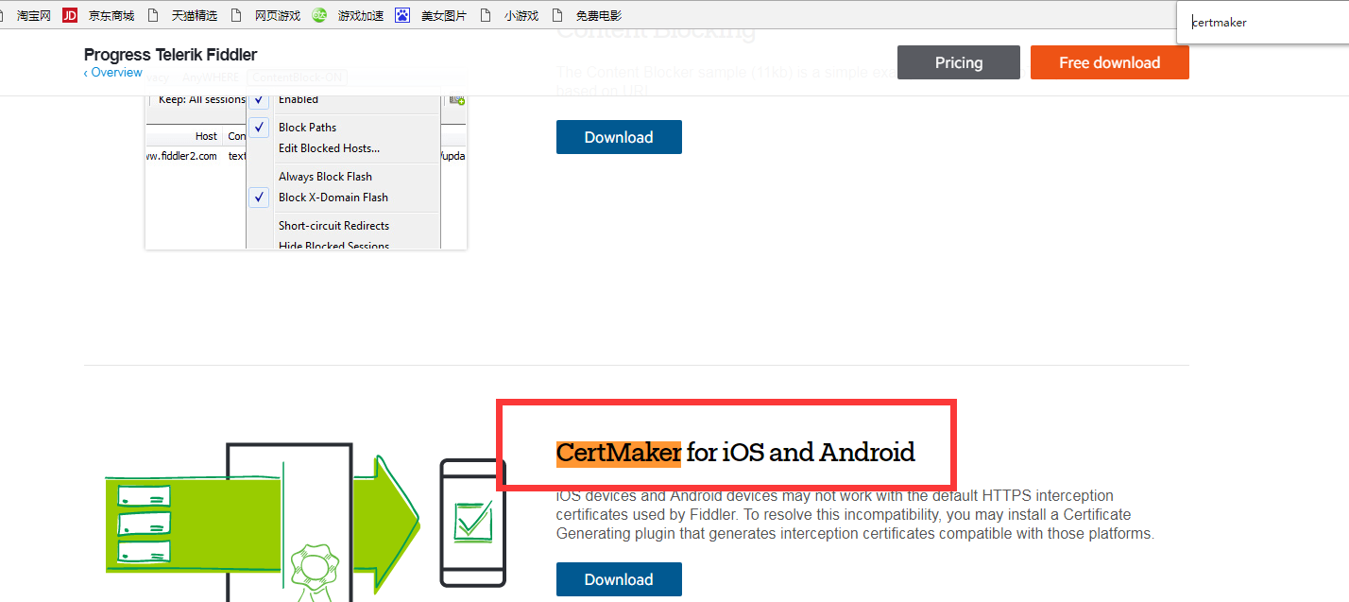Open the green 游戏加速 bookmark icon

coord(319,15)
